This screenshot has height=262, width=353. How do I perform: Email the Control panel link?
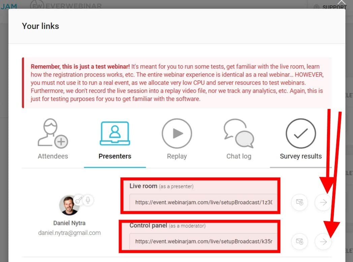tap(299, 241)
